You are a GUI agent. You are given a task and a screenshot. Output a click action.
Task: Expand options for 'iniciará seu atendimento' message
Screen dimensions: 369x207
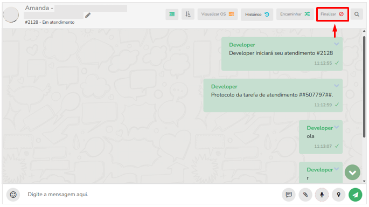[337, 44]
